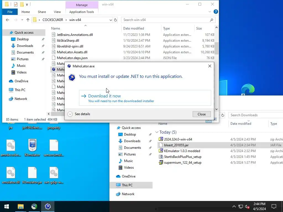The width and height of the screenshot is (283, 212).
Task: Open Supermium browser from taskbar
Action: point(34,206)
